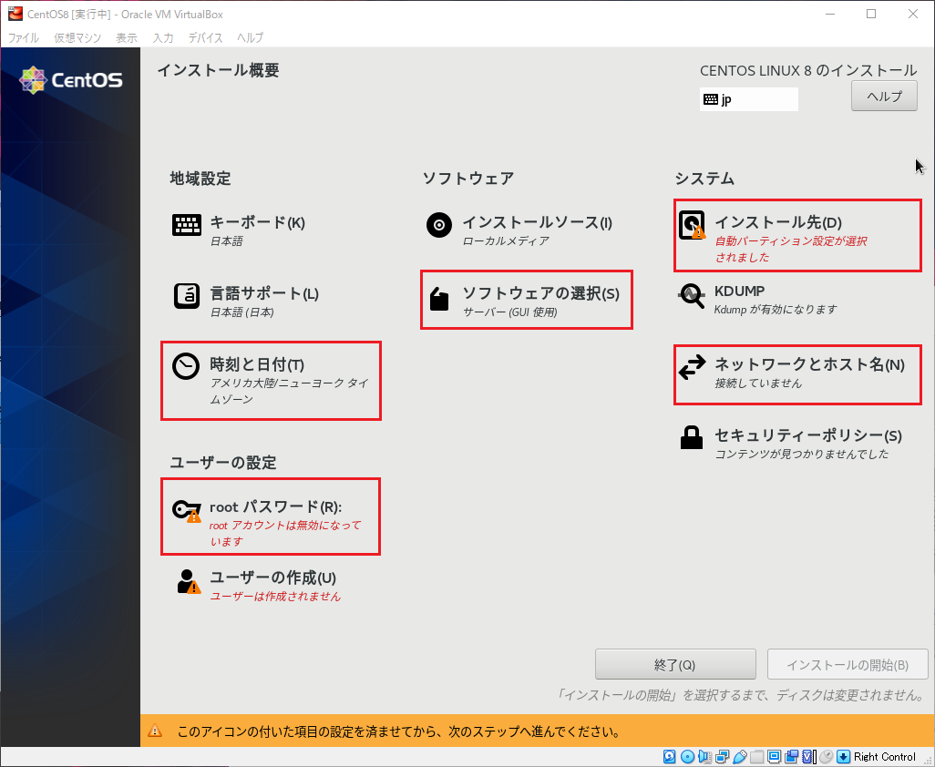Click the warning triangle in orange banner
The image size is (935, 767).
point(155,731)
